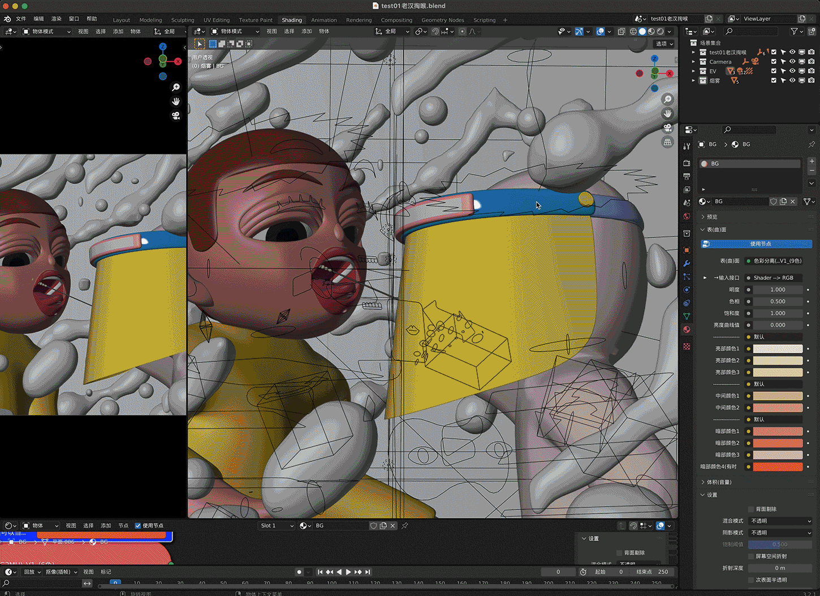820x596 pixels.
Task: Click the fake user shield icon for BG material
Action: 774,201
